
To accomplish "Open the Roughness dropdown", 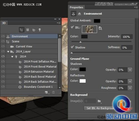I will 130,88.
